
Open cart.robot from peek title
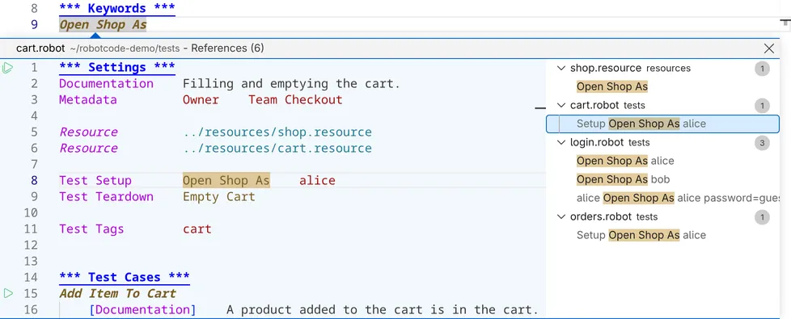(x=41, y=48)
